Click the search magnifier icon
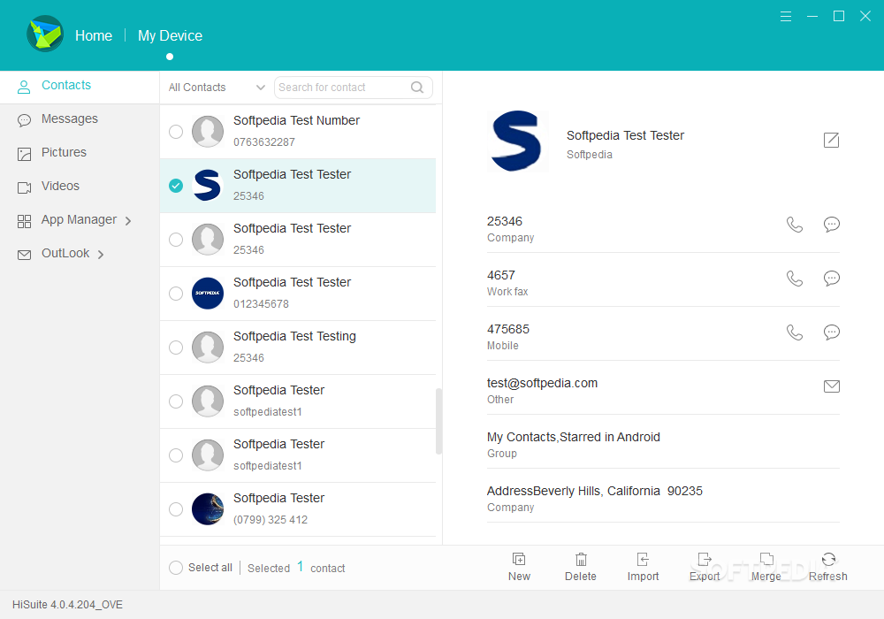The image size is (884, 619). point(417,88)
